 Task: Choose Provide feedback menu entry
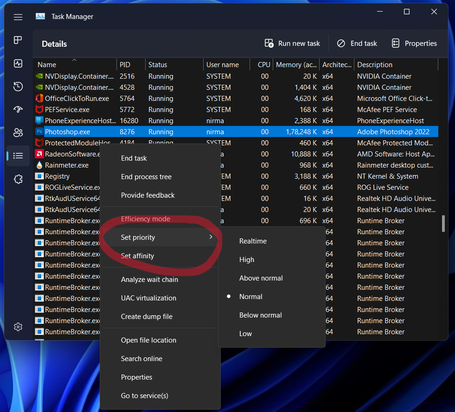pyautogui.click(x=160, y=195)
